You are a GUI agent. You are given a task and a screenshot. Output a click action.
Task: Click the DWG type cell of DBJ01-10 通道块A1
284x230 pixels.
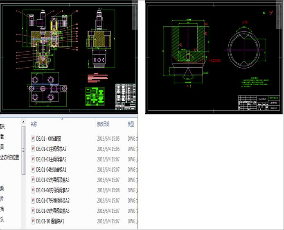pos(133,221)
